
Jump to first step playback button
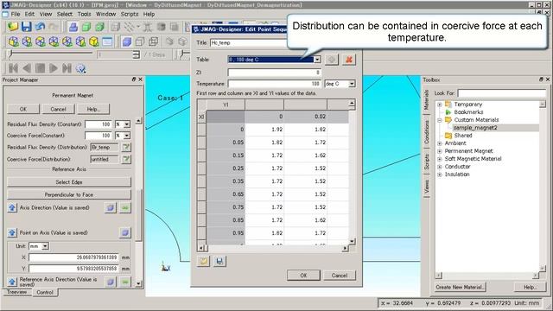coord(13,68)
